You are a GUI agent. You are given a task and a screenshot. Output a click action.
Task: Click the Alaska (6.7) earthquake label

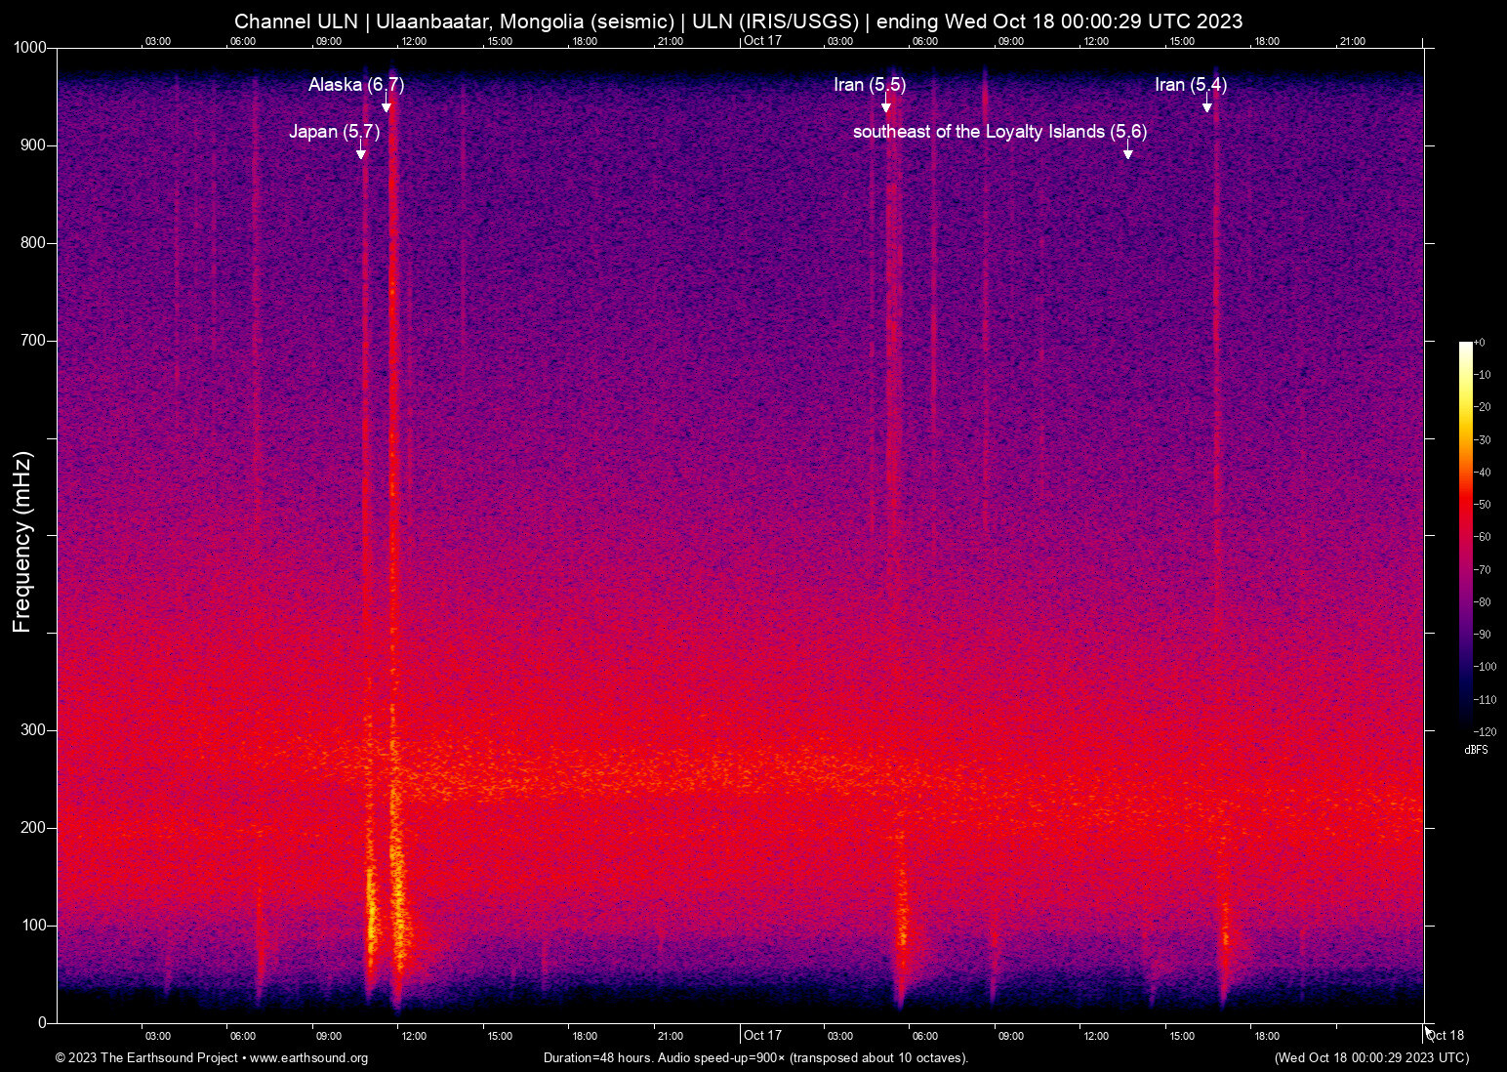pyautogui.click(x=356, y=85)
